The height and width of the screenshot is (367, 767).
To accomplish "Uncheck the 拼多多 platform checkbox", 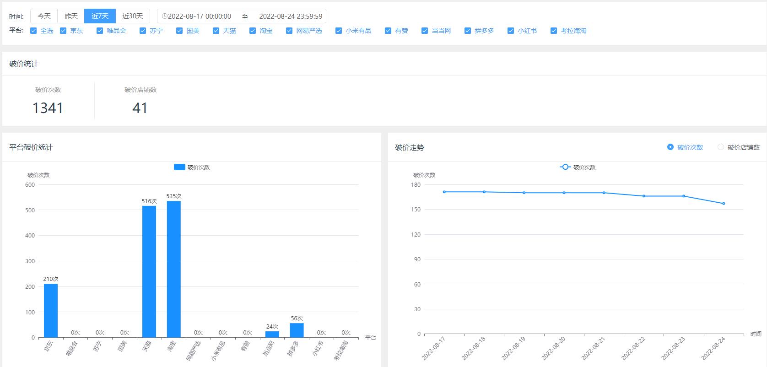I will pos(468,31).
